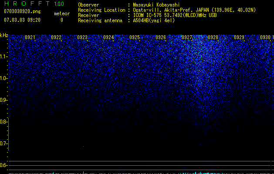The width and height of the screenshot is (274, 174).
Task: Click the HROFFT 1.0.0 title text
Action: [x=34, y=3]
